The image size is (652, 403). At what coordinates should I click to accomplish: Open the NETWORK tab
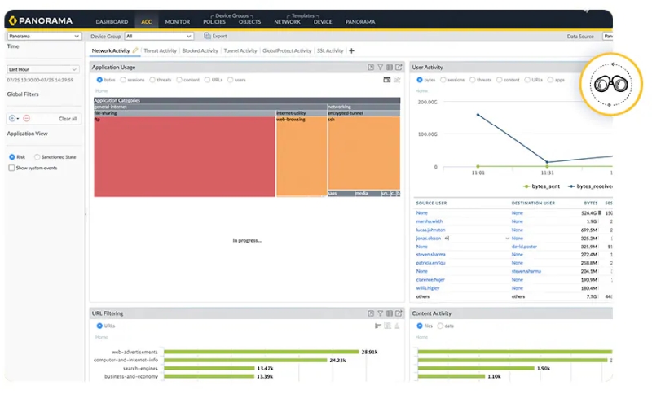pyautogui.click(x=288, y=22)
